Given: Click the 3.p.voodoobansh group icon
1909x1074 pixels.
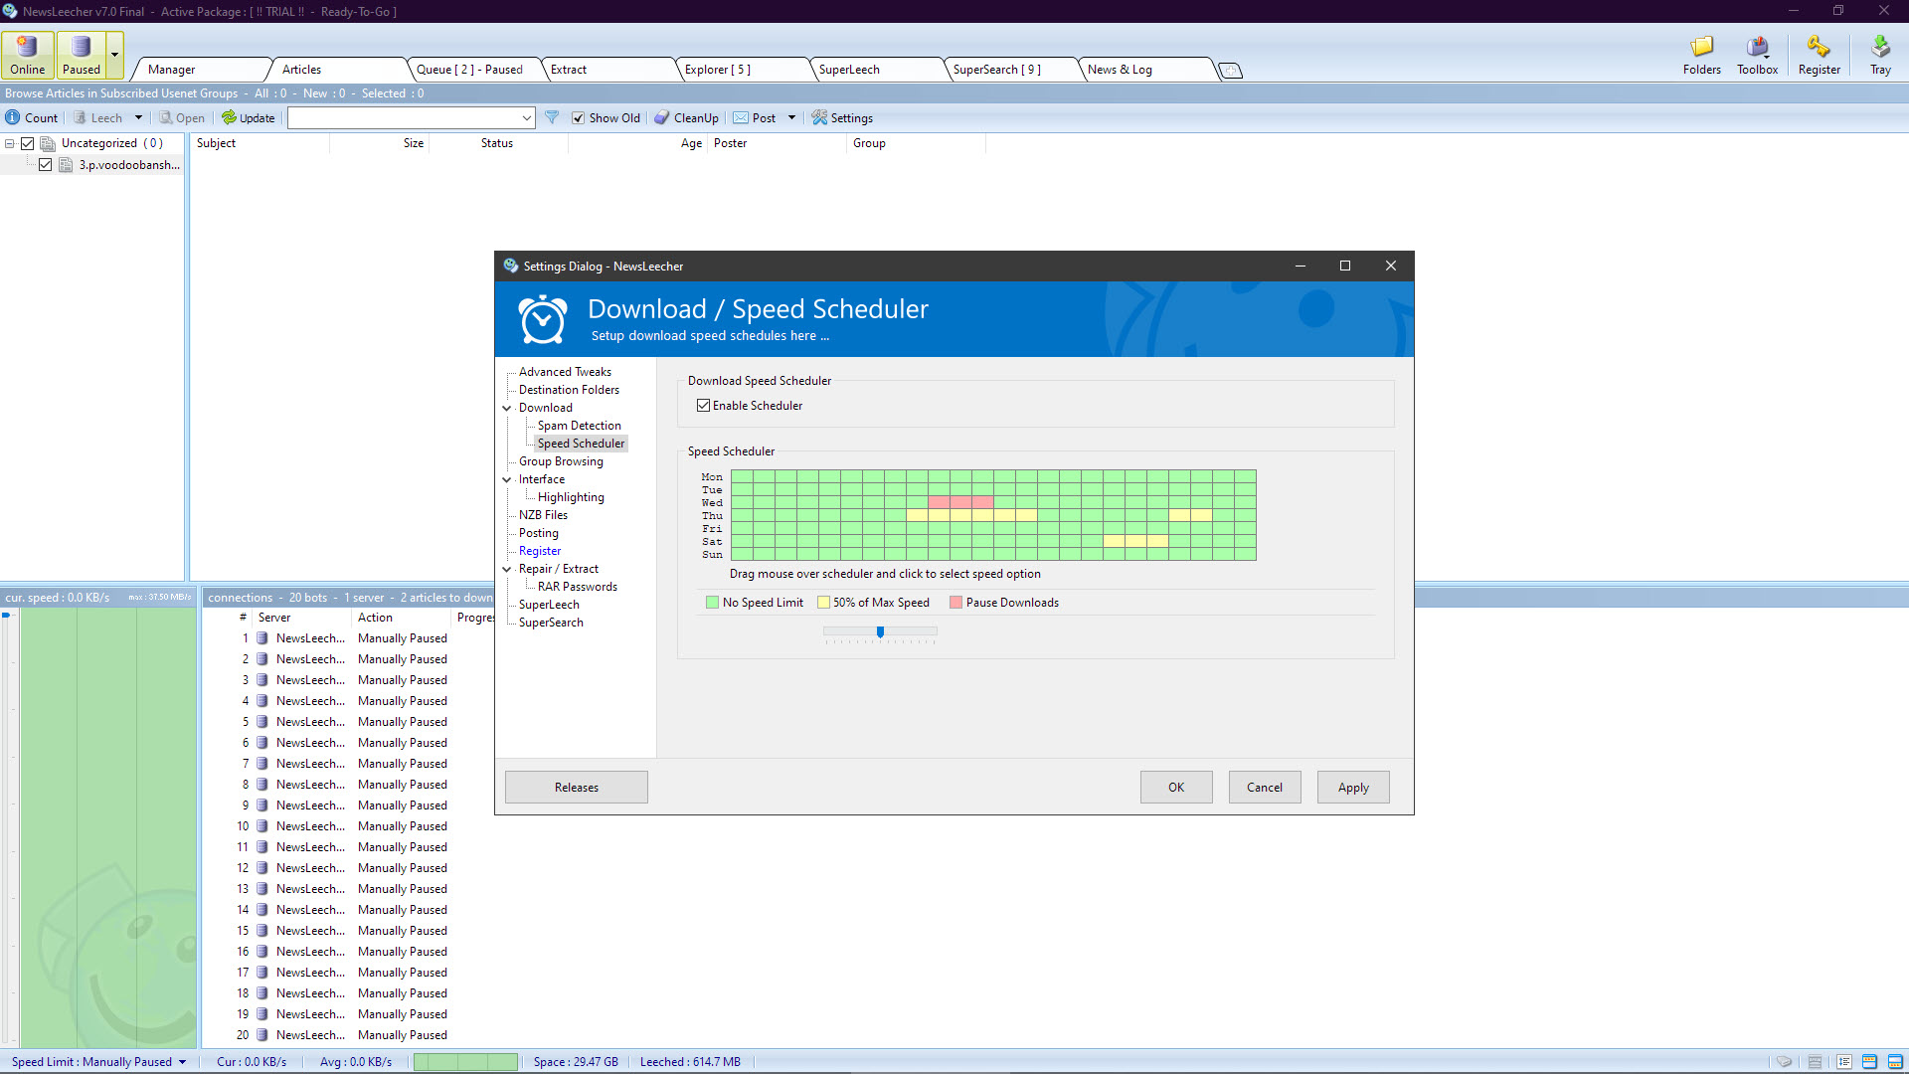Looking at the screenshot, I should [66, 165].
